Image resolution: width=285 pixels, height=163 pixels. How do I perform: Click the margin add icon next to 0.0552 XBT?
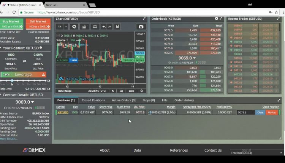(x=150, y=113)
